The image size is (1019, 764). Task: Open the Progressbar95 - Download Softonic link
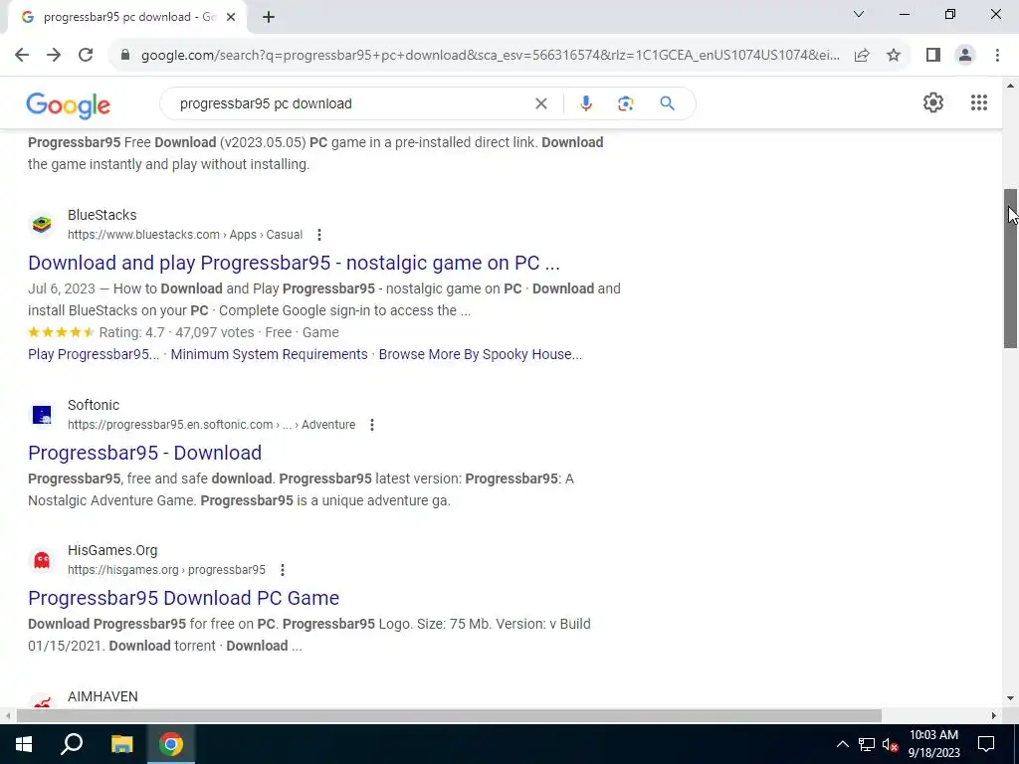pos(145,453)
